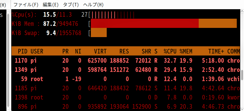Open the 編集(E) menu
244x111 pixels.
(50, 5)
